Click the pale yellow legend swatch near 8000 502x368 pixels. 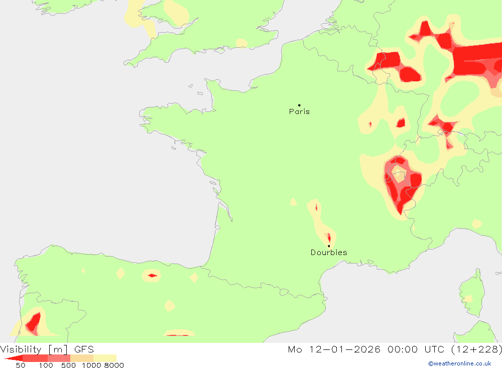point(105,358)
